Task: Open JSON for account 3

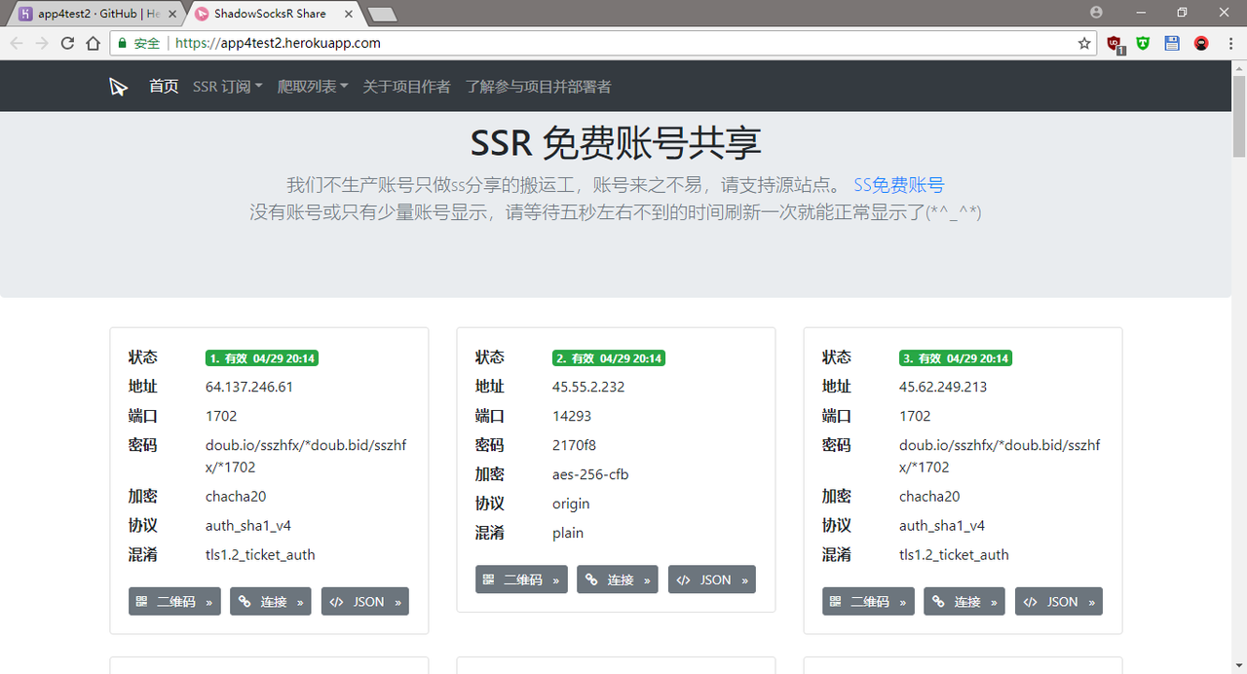Action: (x=1059, y=602)
